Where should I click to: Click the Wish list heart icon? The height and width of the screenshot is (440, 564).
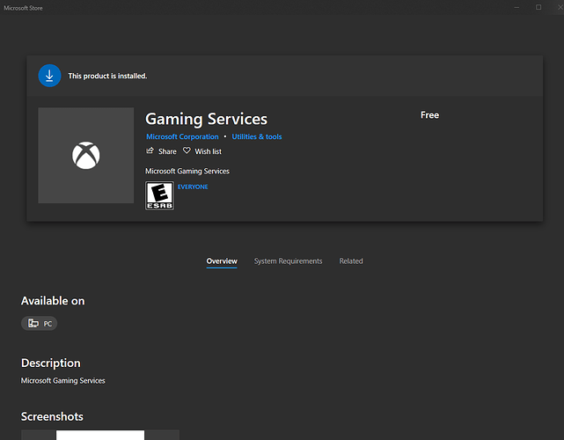pyautogui.click(x=187, y=151)
